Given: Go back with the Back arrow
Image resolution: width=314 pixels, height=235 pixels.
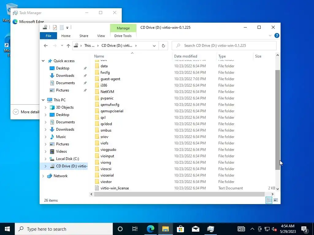Looking at the screenshot, I should pyautogui.click(x=46, y=46).
